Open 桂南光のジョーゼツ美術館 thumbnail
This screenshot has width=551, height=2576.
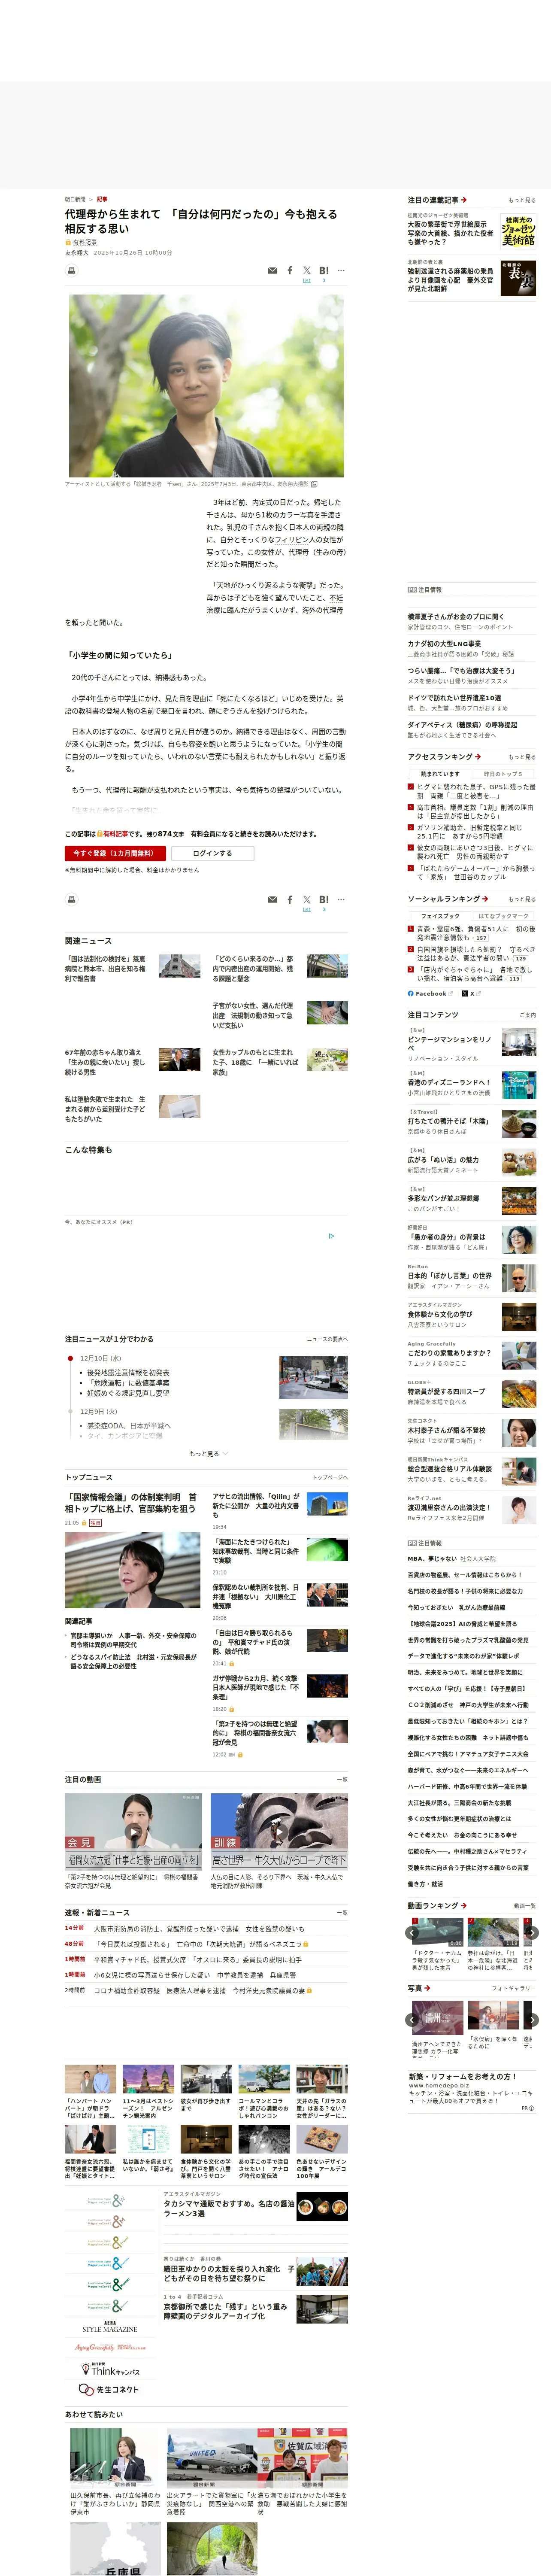click(518, 231)
